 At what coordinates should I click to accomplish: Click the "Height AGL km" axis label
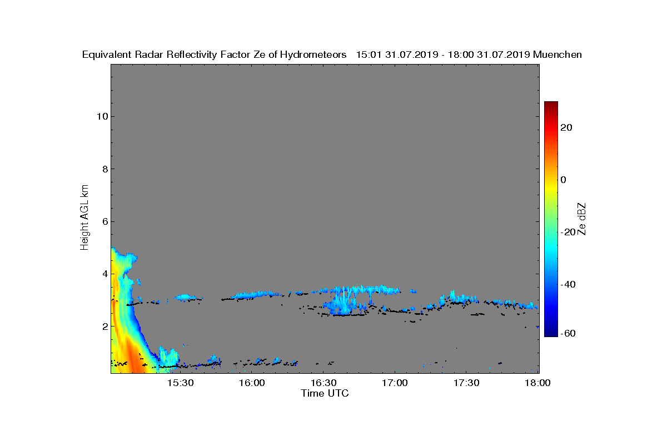coord(84,218)
